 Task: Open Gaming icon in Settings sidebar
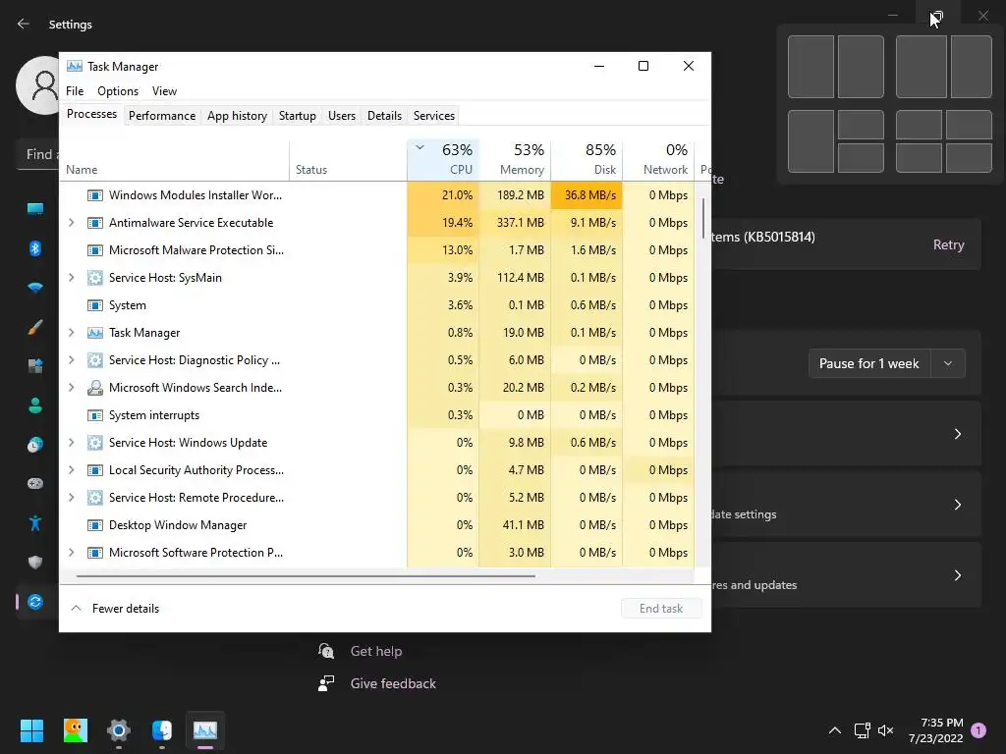pos(35,483)
